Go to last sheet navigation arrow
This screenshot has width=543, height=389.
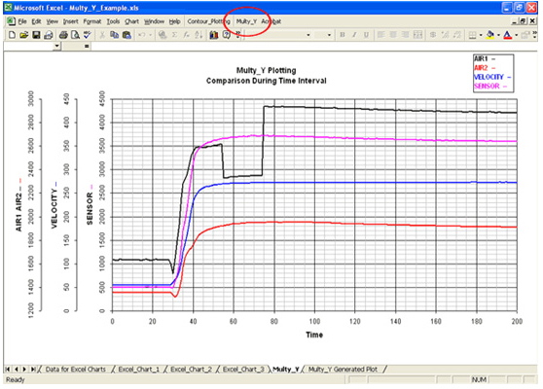[33, 370]
